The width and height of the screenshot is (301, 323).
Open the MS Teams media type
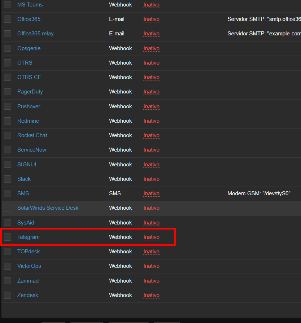tap(30, 5)
